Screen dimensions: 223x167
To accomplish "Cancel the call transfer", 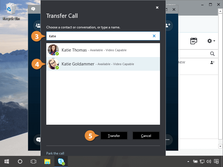I will point(146,136).
